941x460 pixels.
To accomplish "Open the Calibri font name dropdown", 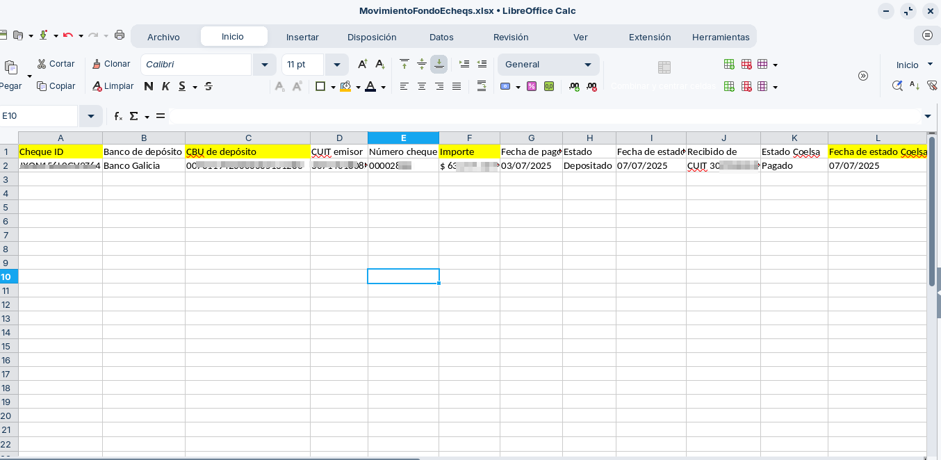I will tap(264, 65).
